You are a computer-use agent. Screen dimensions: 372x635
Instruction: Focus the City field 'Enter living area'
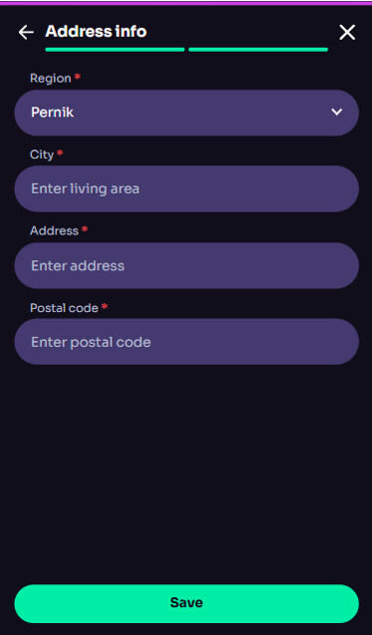click(x=186, y=189)
